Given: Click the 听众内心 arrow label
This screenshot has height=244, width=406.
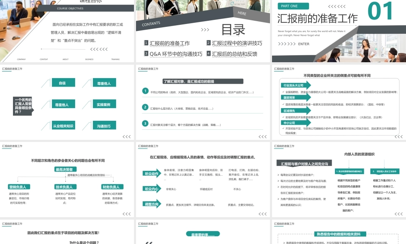Looking at the screenshot, I should coord(152,189).
